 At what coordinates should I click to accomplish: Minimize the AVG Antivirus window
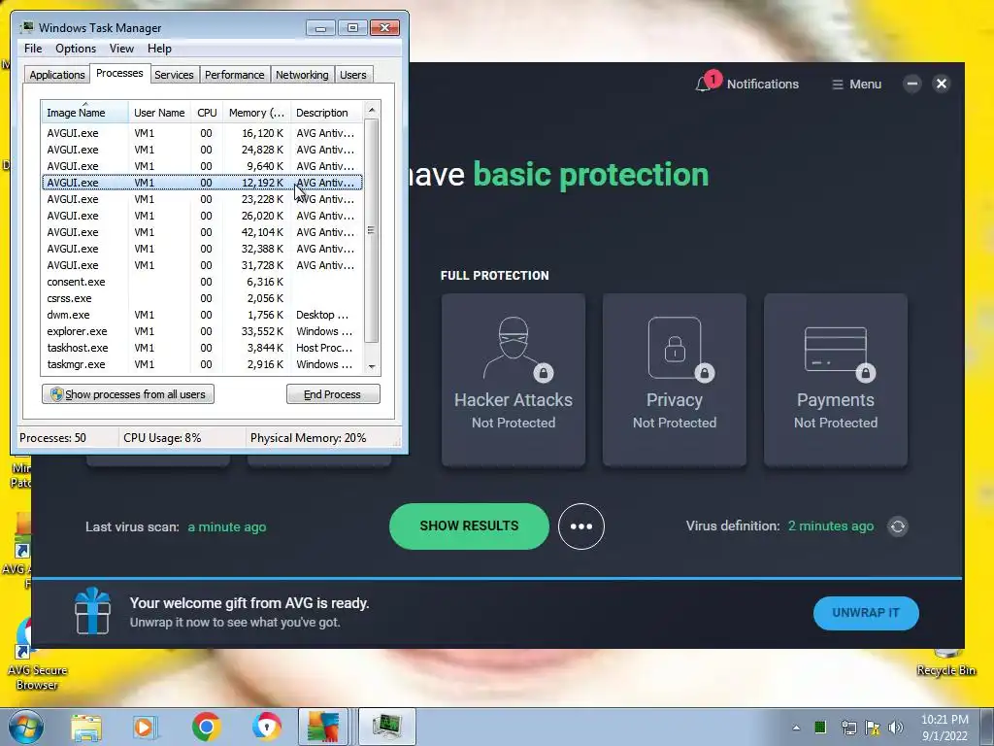pyautogui.click(x=912, y=84)
